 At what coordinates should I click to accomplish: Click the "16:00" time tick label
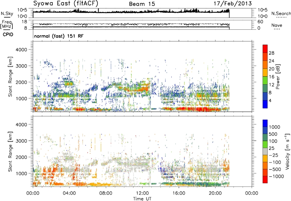(x=179, y=193)
